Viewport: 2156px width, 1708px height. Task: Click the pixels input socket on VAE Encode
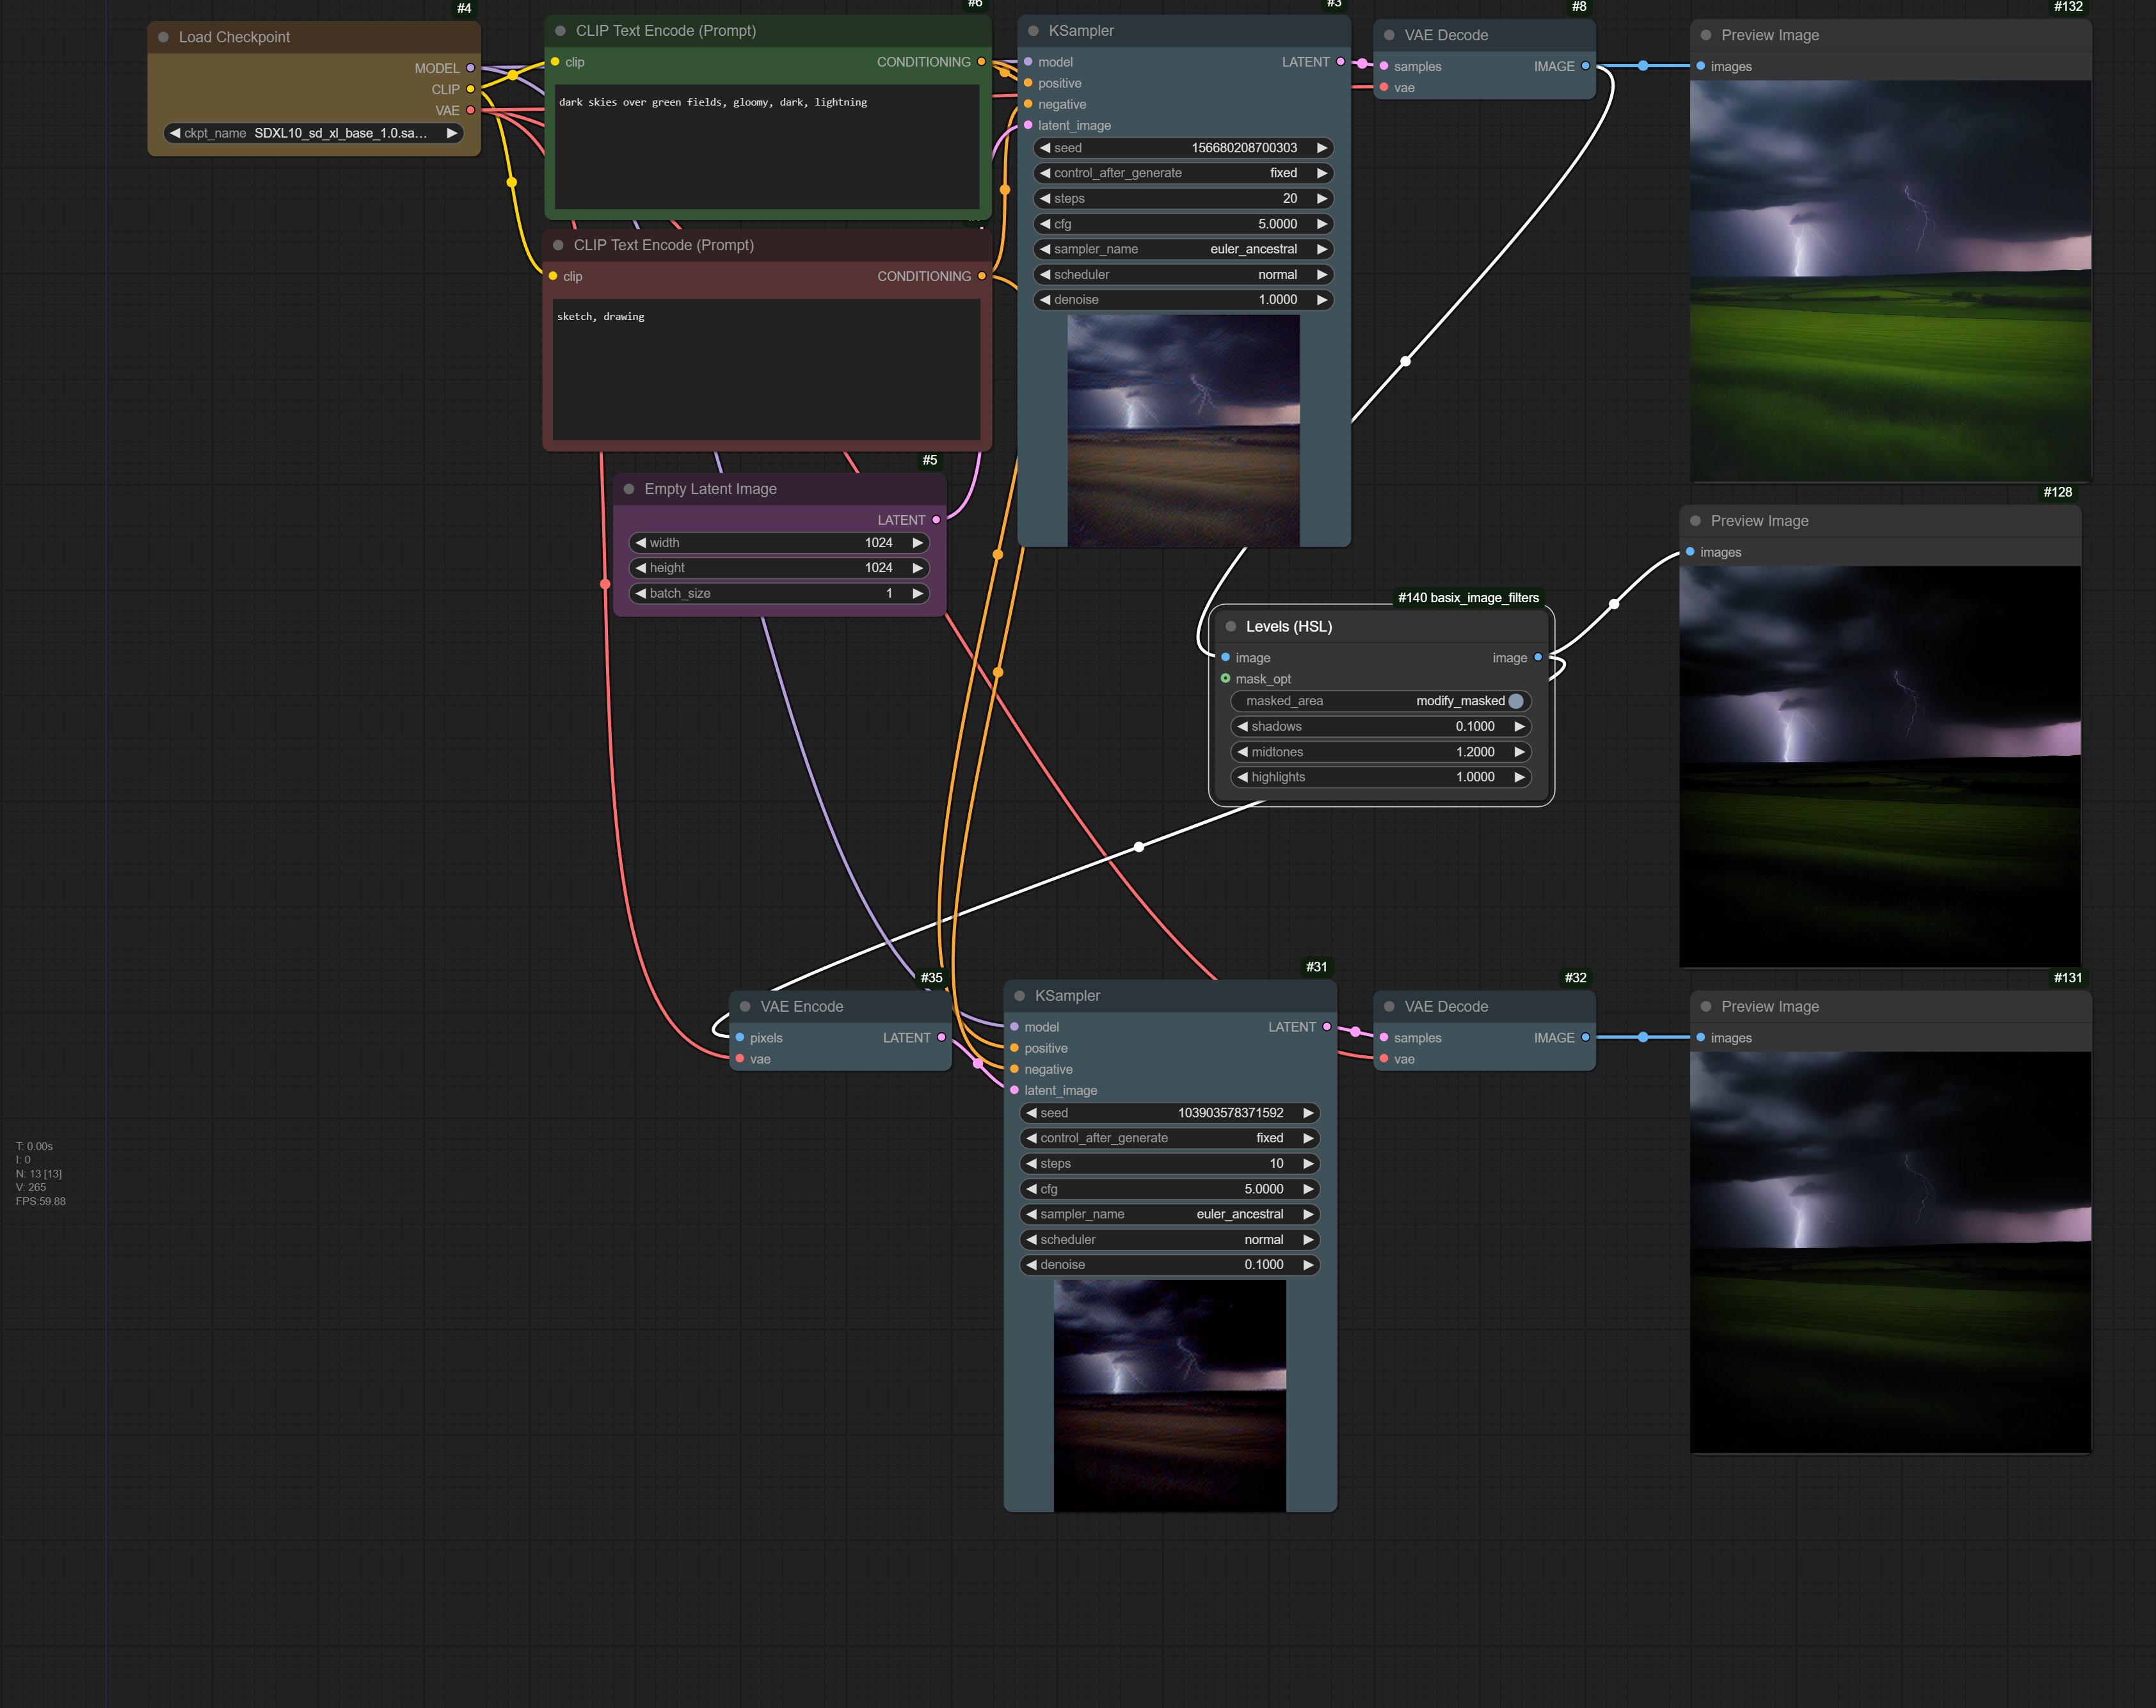pyautogui.click(x=740, y=1038)
